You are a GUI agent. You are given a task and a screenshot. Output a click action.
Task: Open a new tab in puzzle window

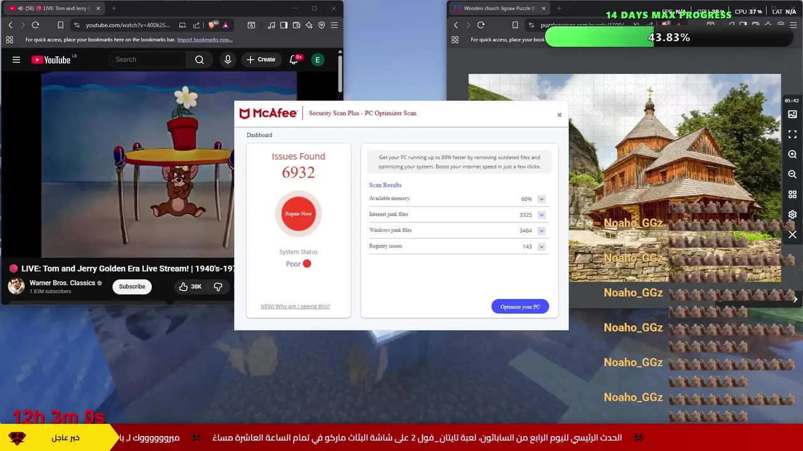point(559,8)
